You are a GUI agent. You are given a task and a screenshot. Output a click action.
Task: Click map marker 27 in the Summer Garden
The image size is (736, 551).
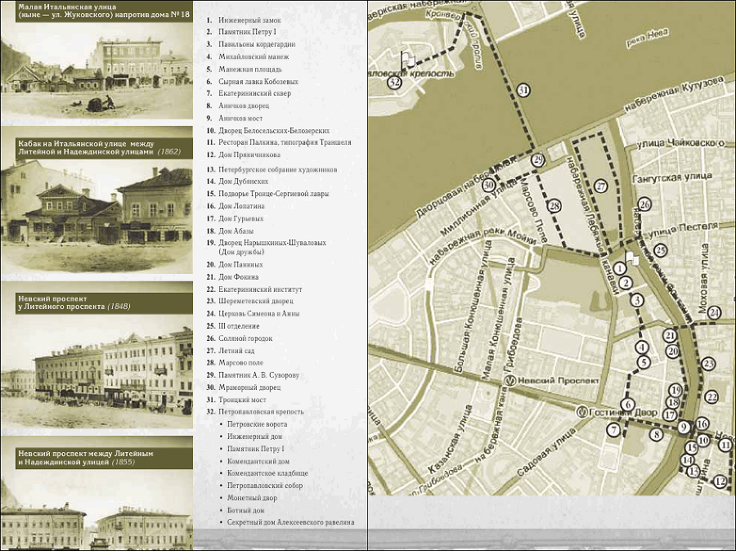pyautogui.click(x=601, y=186)
